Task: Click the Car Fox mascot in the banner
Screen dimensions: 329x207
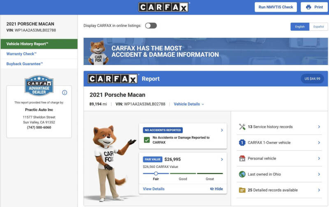Action: tap(98, 53)
